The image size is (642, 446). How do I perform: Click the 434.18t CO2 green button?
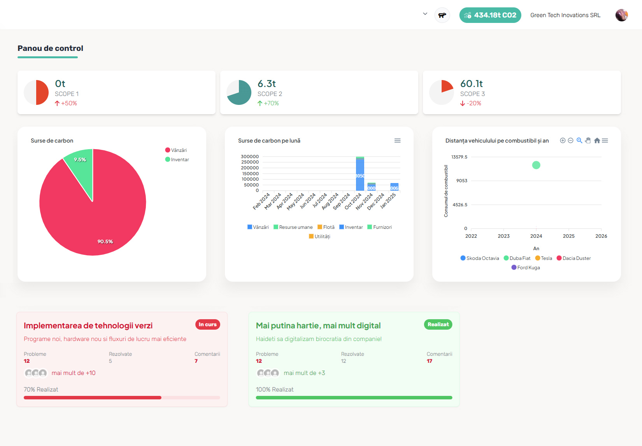point(490,15)
